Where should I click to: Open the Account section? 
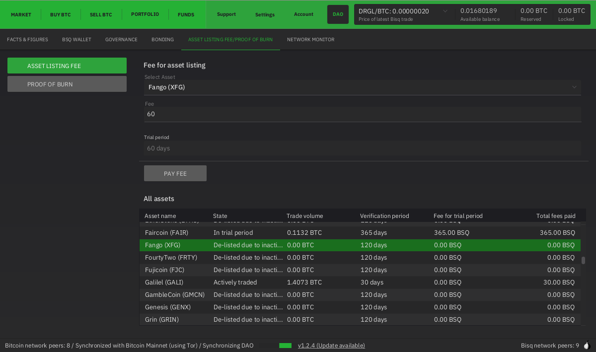click(x=303, y=14)
